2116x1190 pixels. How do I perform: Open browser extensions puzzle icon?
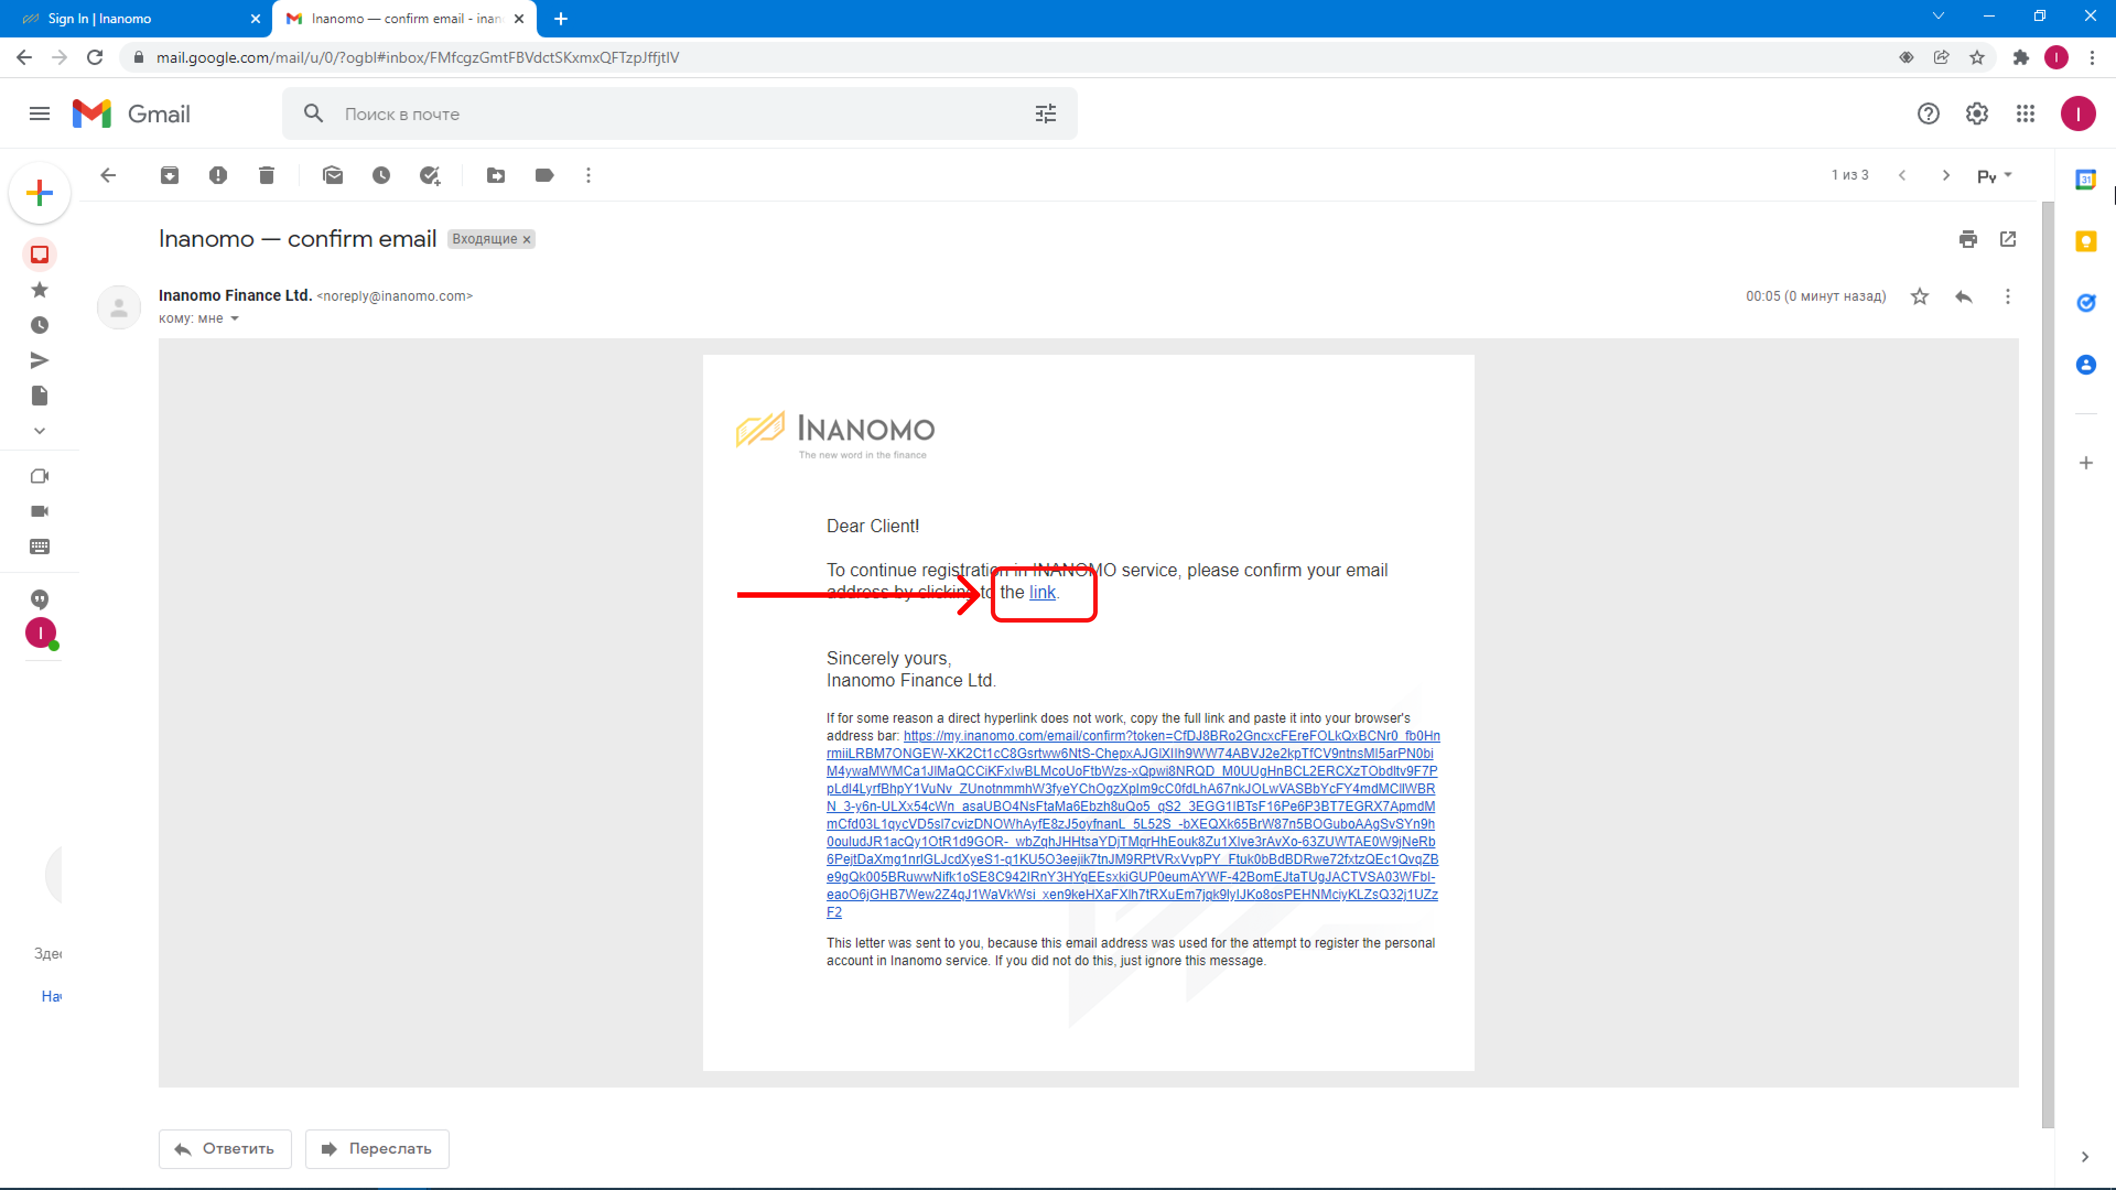coord(2020,57)
